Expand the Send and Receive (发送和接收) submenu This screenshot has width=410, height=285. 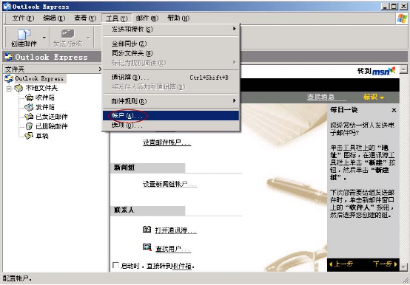point(171,30)
